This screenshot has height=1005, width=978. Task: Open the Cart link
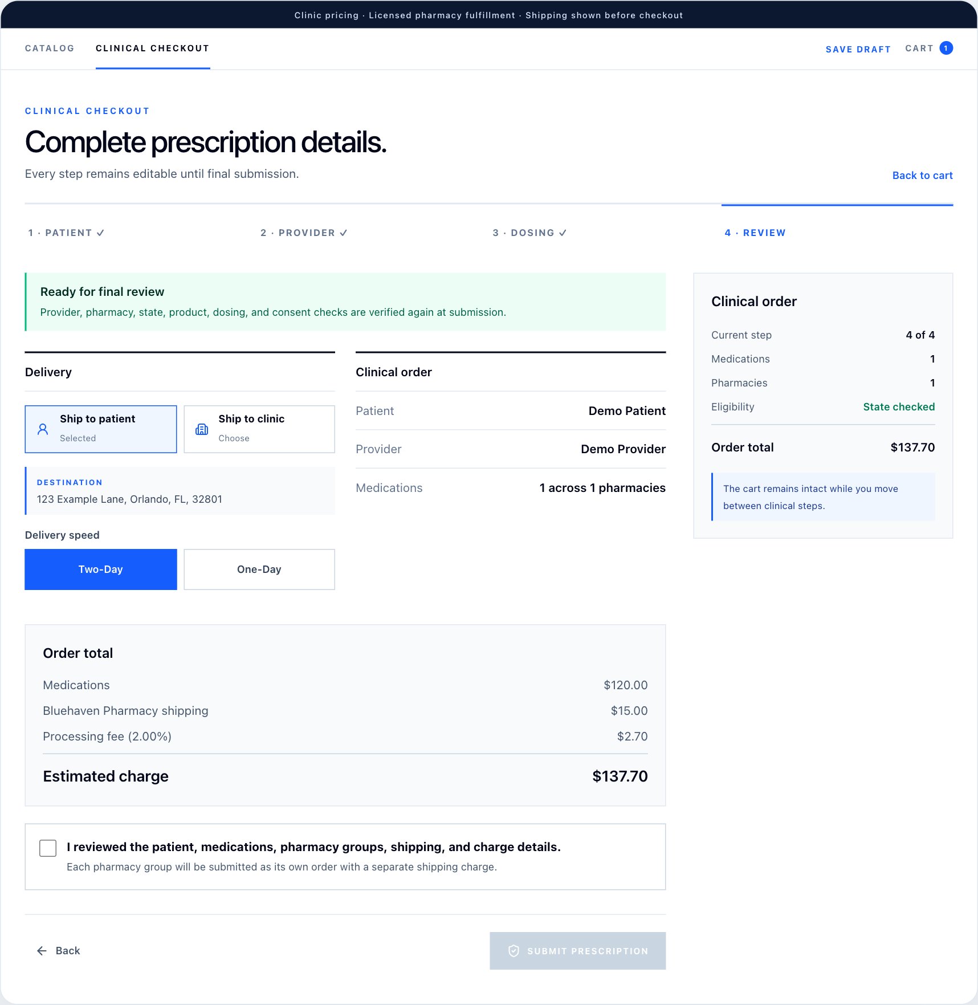pos(929,48)
